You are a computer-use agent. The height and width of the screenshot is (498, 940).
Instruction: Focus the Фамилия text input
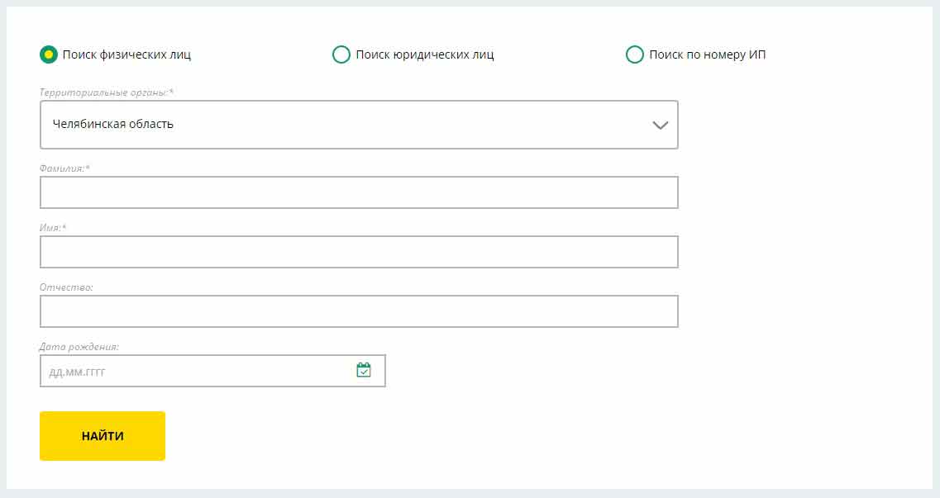click(359, 192)
